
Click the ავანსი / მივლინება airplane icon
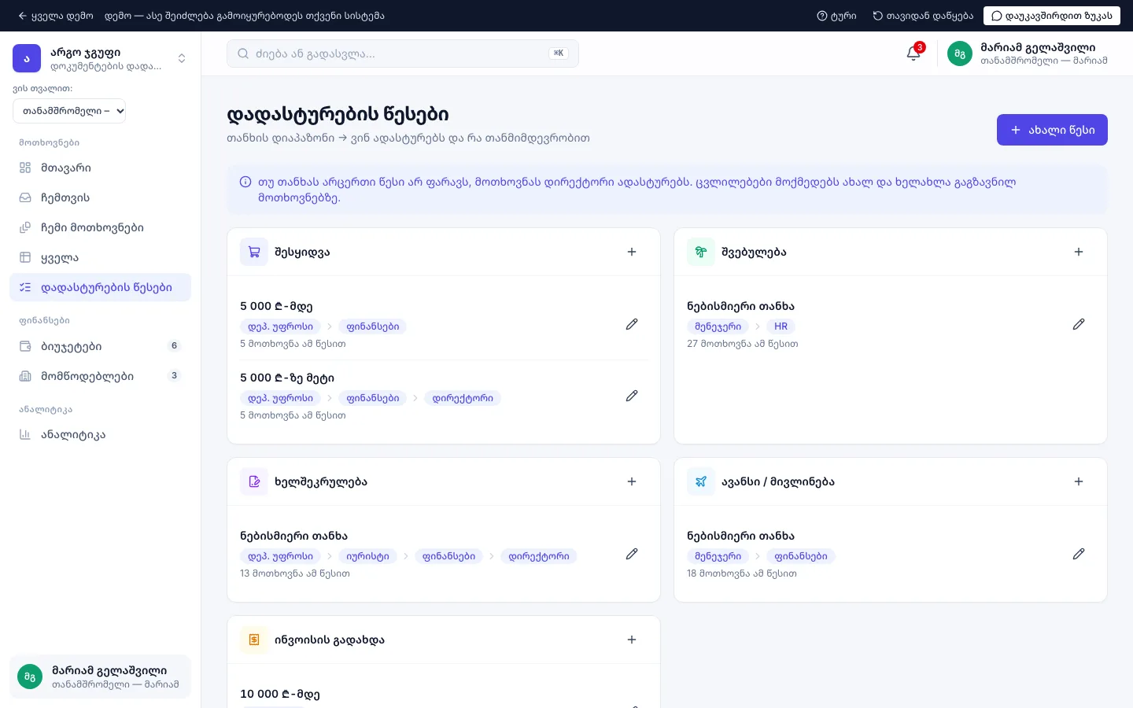point(701,481)
